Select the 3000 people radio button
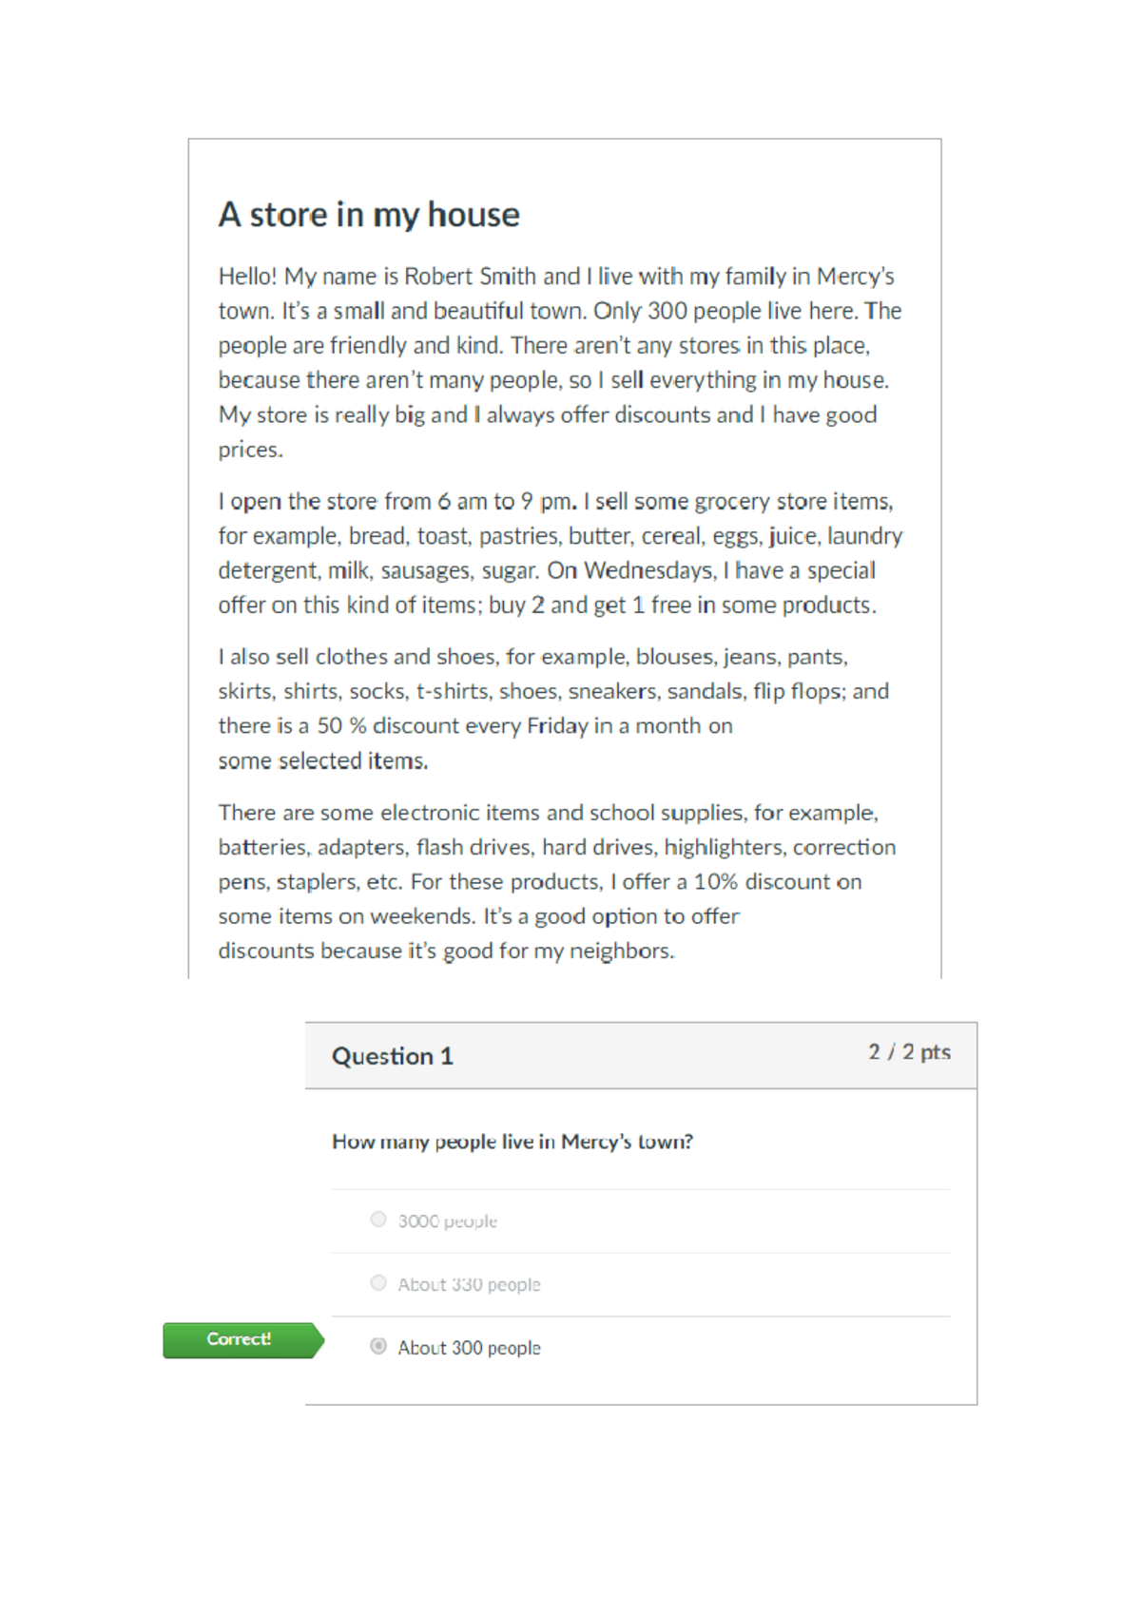The image size is (1141, 1614). tap(378, 1220)
